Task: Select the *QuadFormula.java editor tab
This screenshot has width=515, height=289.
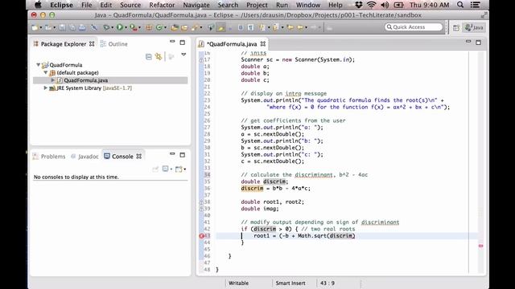Action: pyautogui.click(x=232, y=44)
